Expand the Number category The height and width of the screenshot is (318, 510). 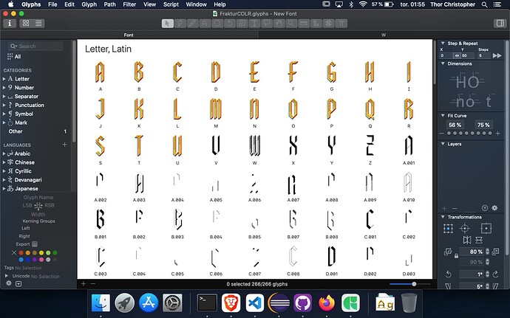[x=4, y=88]
